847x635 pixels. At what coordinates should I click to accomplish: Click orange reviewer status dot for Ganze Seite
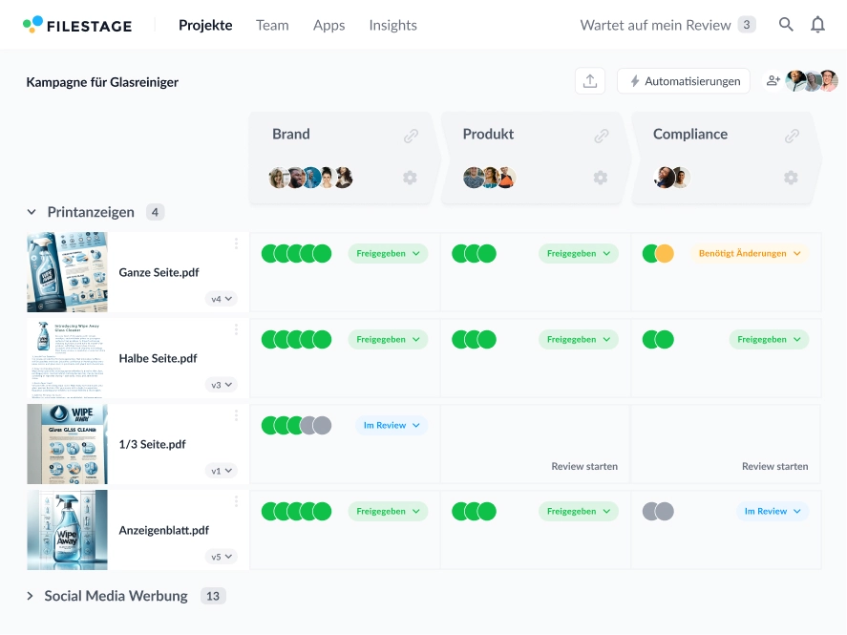(665, 253)
